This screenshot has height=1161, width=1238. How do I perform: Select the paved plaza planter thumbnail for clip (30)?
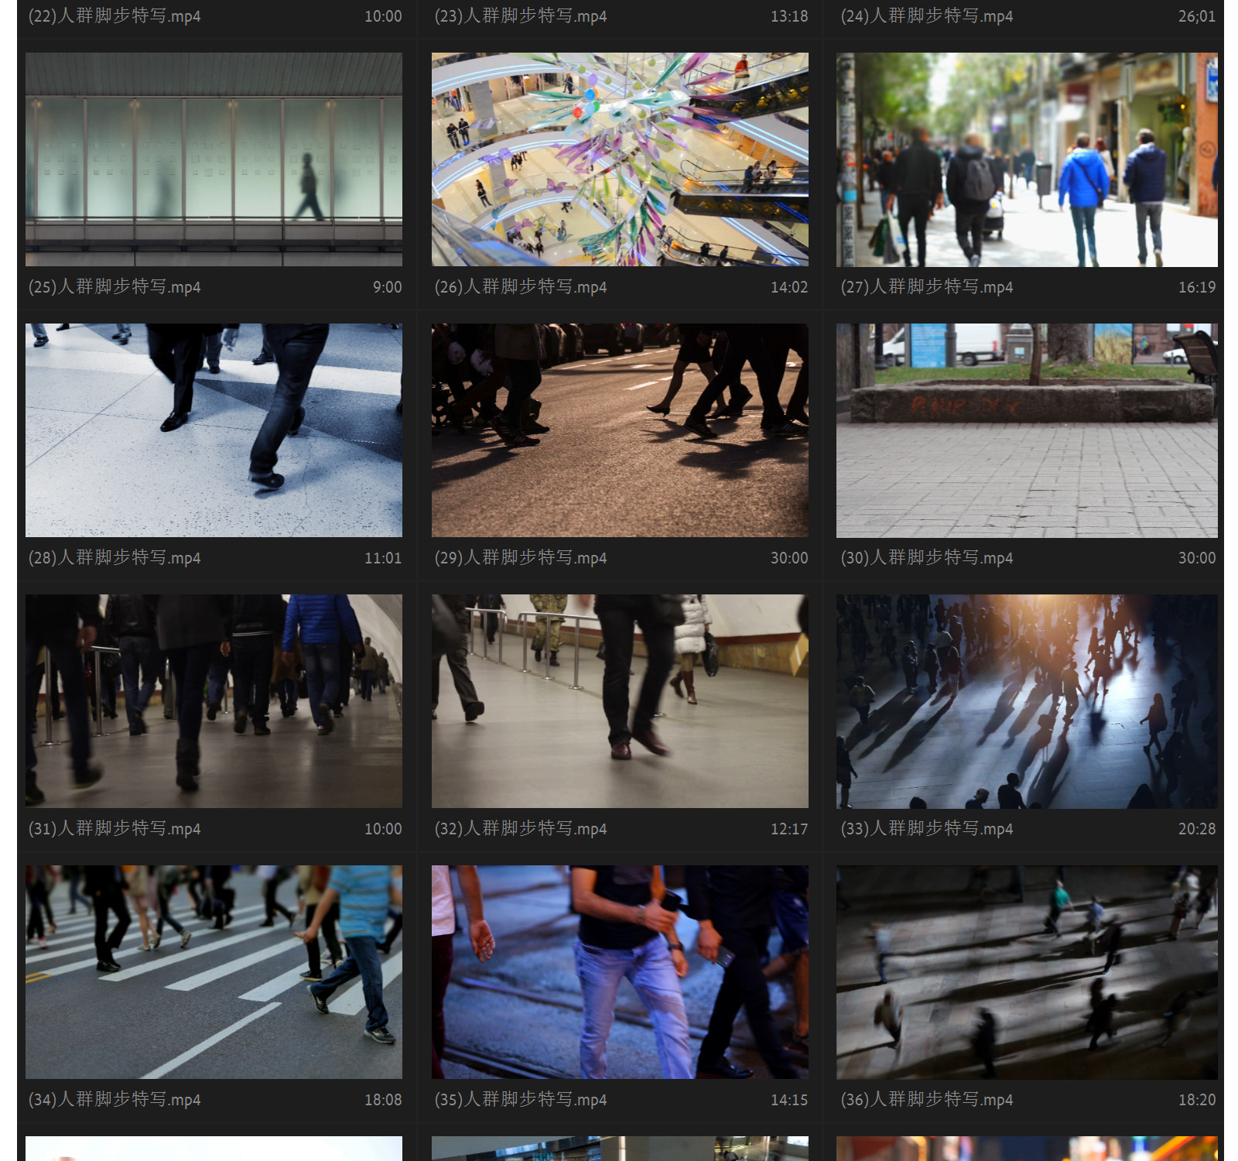coord(1027,430)
